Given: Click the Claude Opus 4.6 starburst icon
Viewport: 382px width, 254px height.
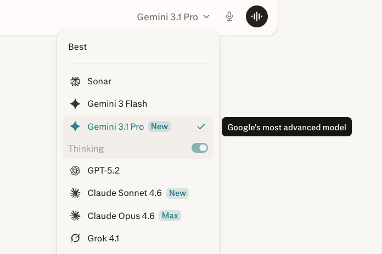Looking at the screenshot, I should coord(75,216).
